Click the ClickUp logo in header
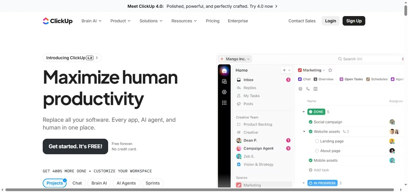This screenshot has height=192, width=408. click(58, 21)
